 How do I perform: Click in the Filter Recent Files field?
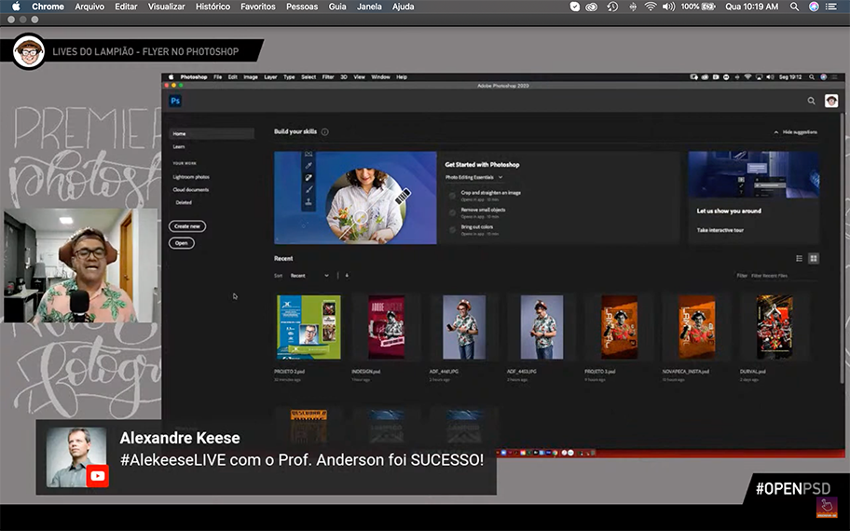point(783,276)
